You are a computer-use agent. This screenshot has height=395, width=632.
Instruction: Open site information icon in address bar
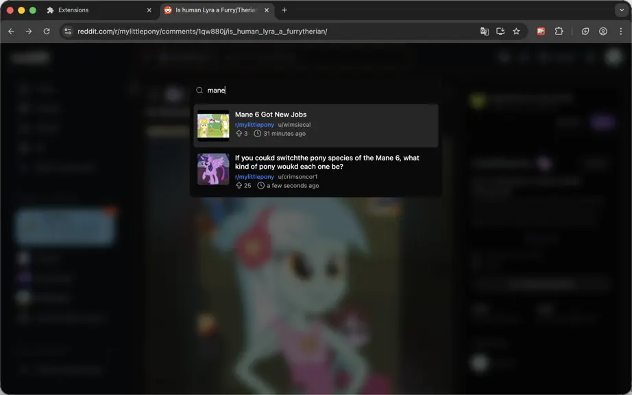click(68, 31)
